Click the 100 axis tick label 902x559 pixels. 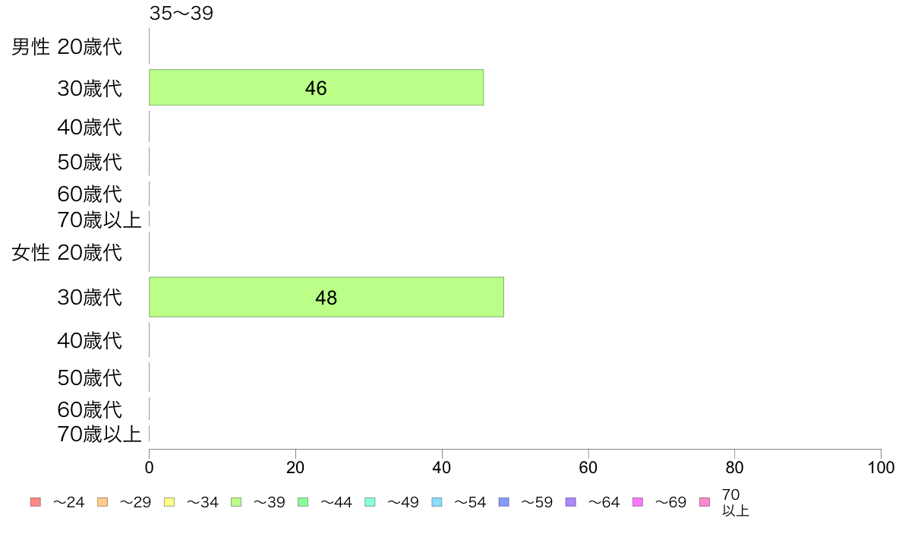(881, 467)
